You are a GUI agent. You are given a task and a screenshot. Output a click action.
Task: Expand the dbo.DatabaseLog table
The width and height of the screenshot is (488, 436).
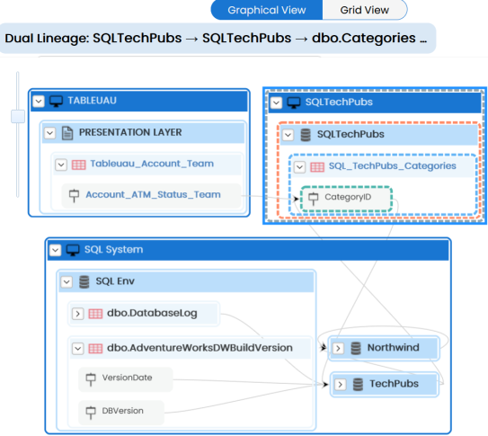78,314
